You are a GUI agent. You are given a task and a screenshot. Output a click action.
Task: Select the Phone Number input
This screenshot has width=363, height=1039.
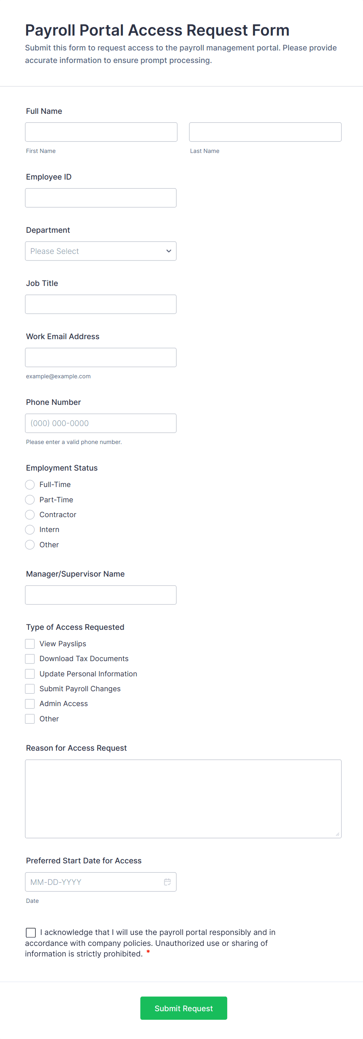tap(101, 423)
